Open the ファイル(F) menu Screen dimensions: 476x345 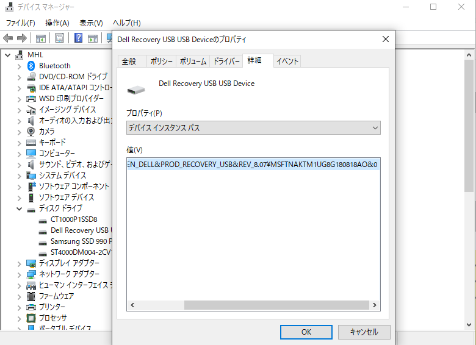(20, 23)
